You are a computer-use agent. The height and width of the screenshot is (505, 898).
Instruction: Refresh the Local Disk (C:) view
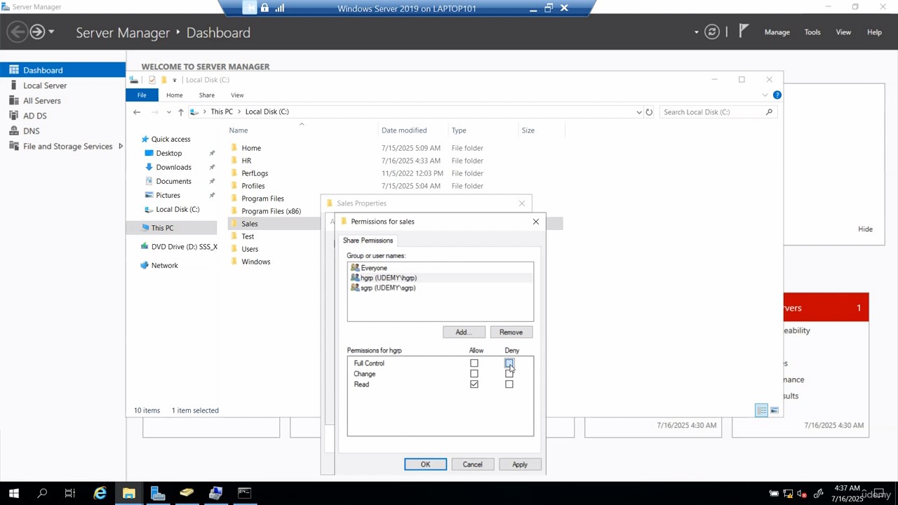point(649,112)
